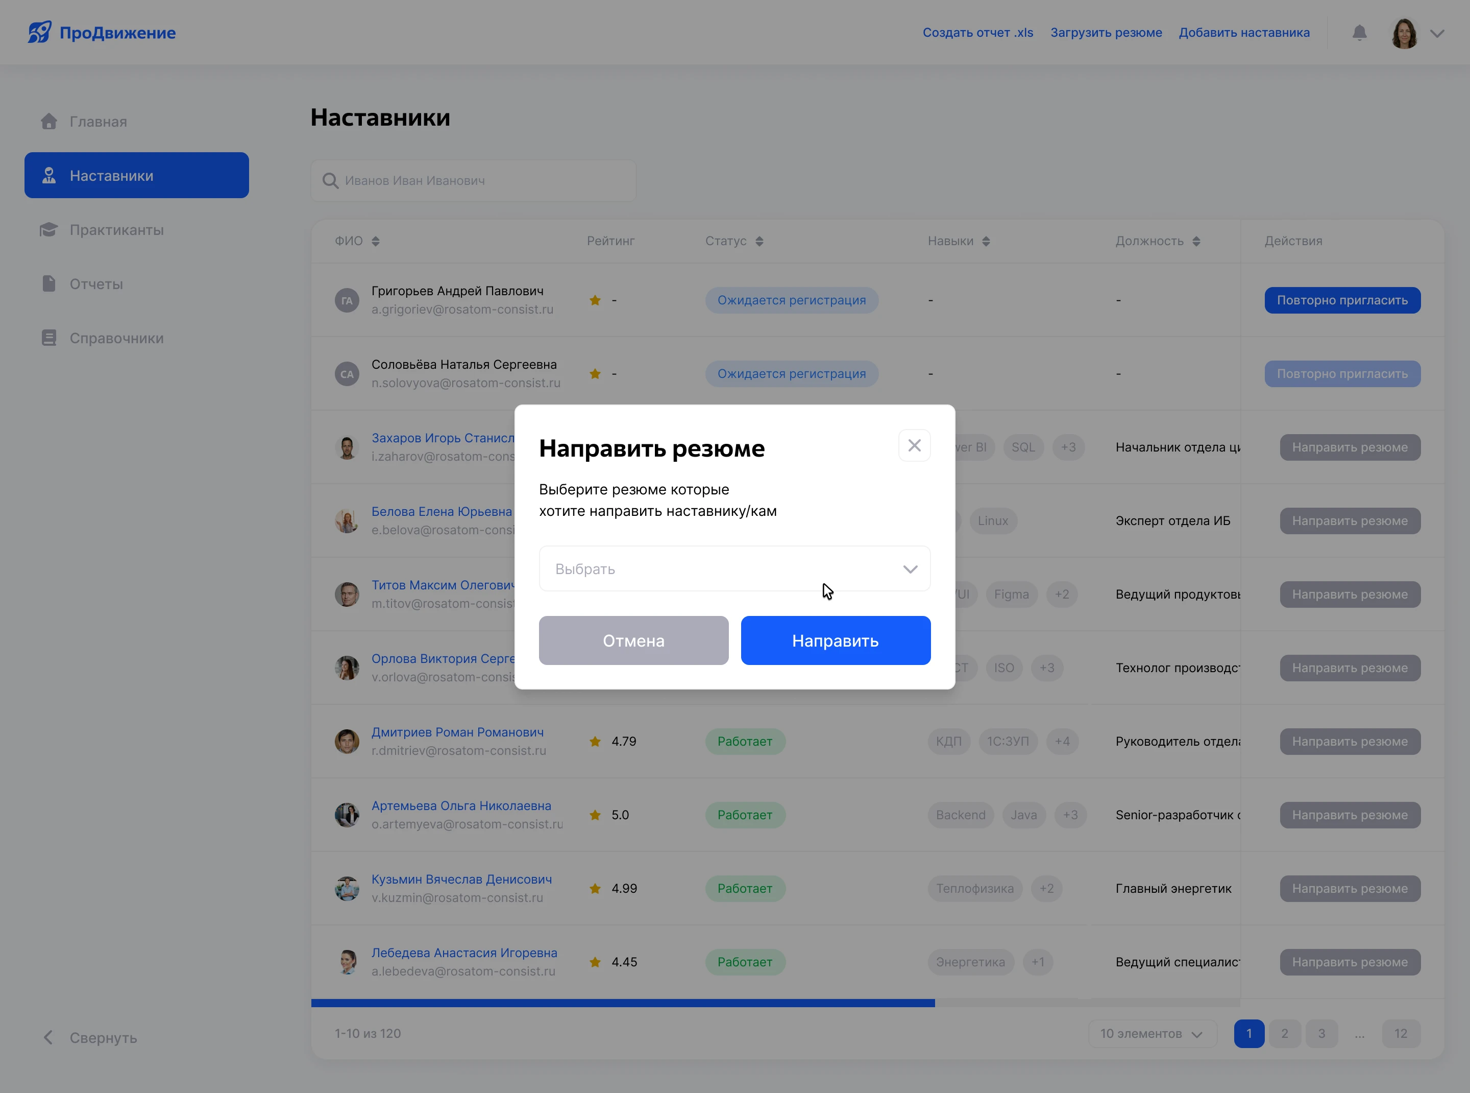Click Лебедева Анастасия's avatar photo

(347, 962)
